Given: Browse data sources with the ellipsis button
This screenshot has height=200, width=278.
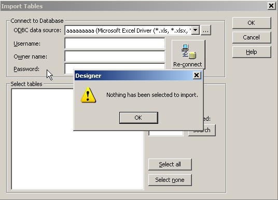Looking at the screenshot, I should coord(205,30).
